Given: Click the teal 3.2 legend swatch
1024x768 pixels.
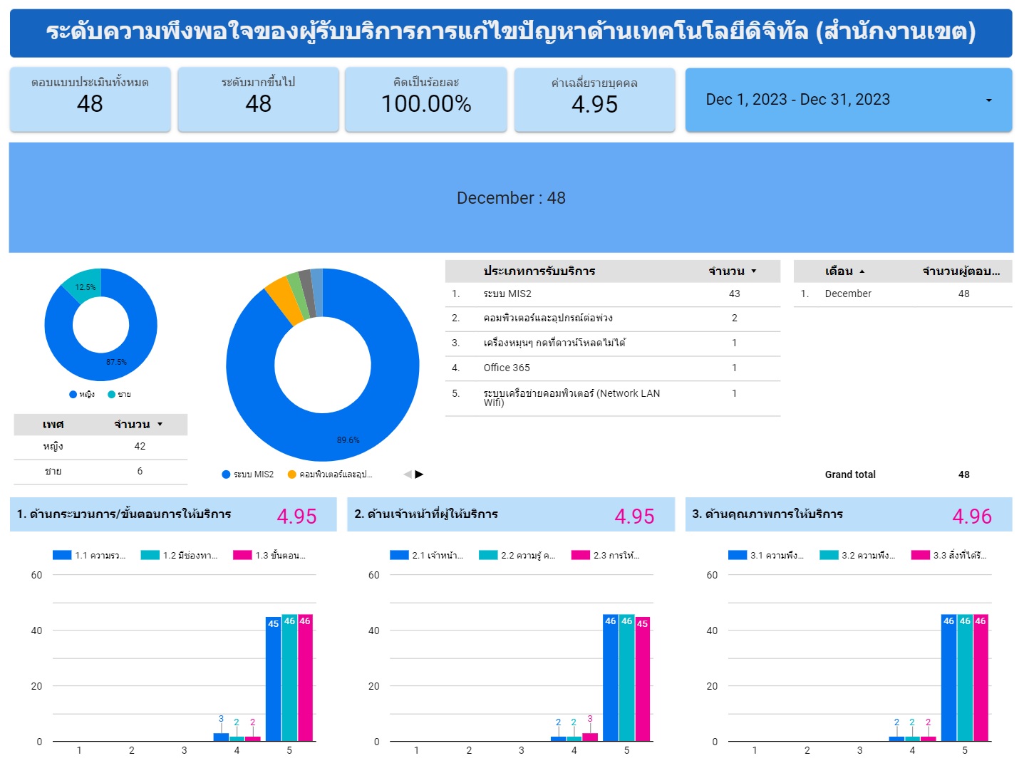Looking at the screenshot, I should click(x=828, y=556).
